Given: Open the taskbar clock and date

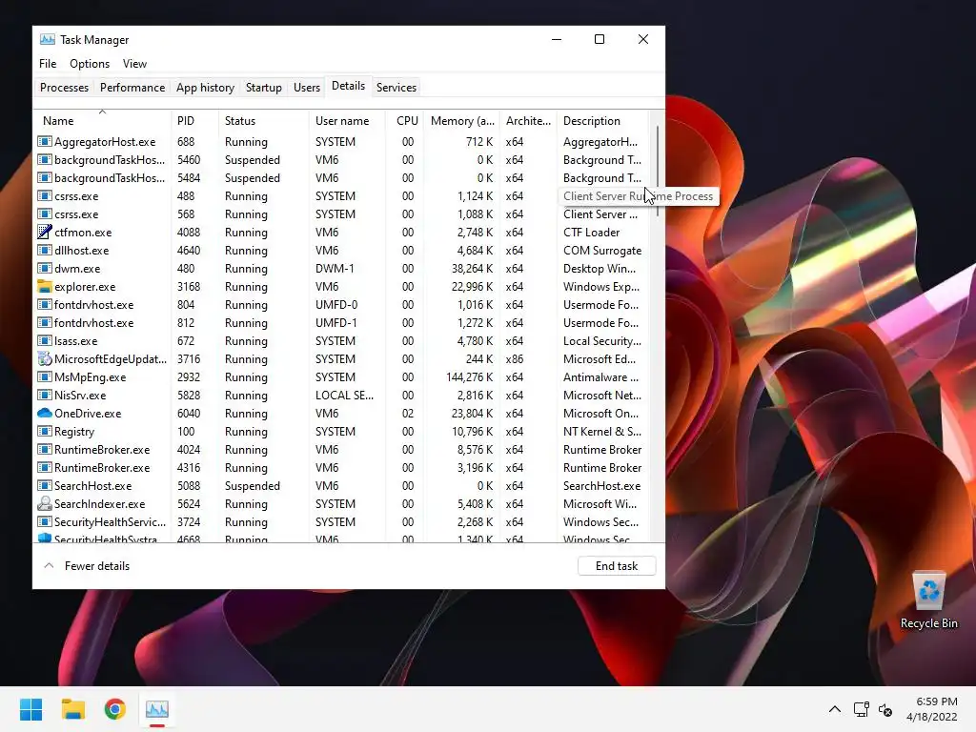Looking at the screenshot, I should click(932, 709).
